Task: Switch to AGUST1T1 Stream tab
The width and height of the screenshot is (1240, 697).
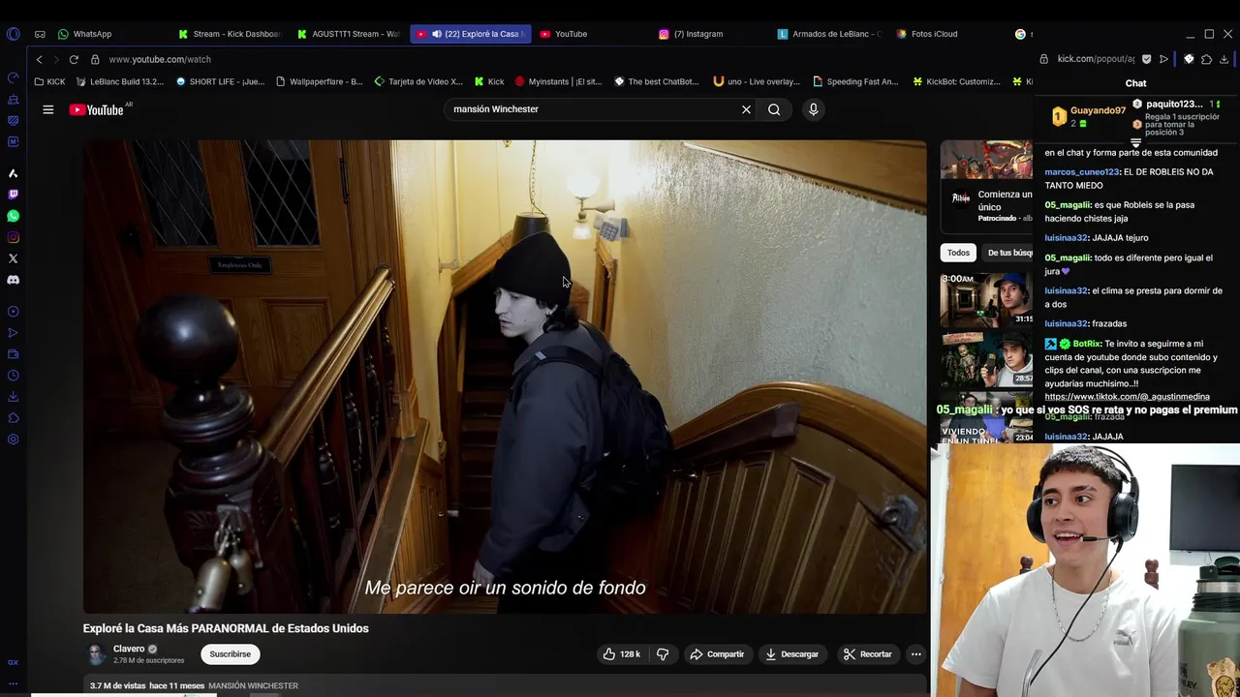Action: coord(349,34)
